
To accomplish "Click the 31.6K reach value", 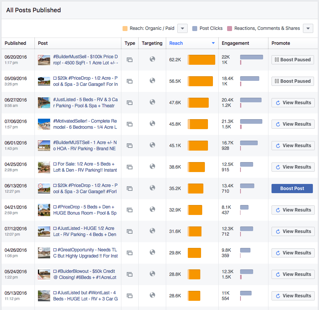I will click(175, 231).
